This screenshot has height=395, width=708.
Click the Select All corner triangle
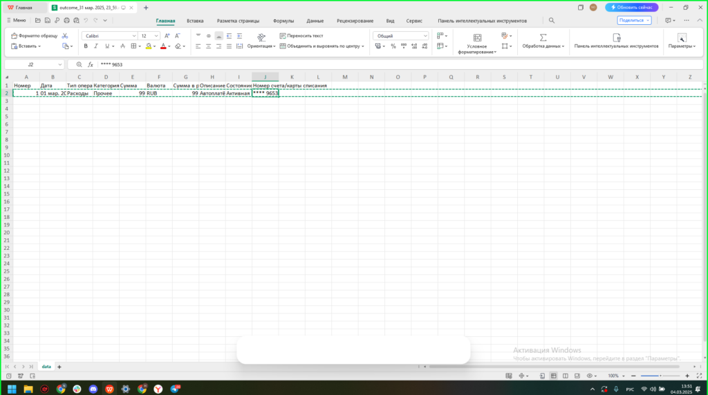(x=7, y=77)
